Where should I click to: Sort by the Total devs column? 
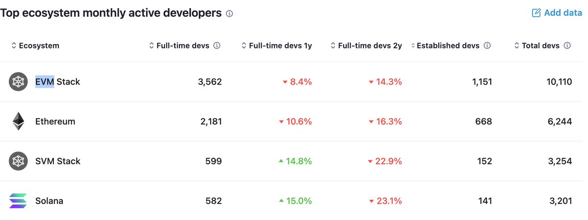pos(537,46)
